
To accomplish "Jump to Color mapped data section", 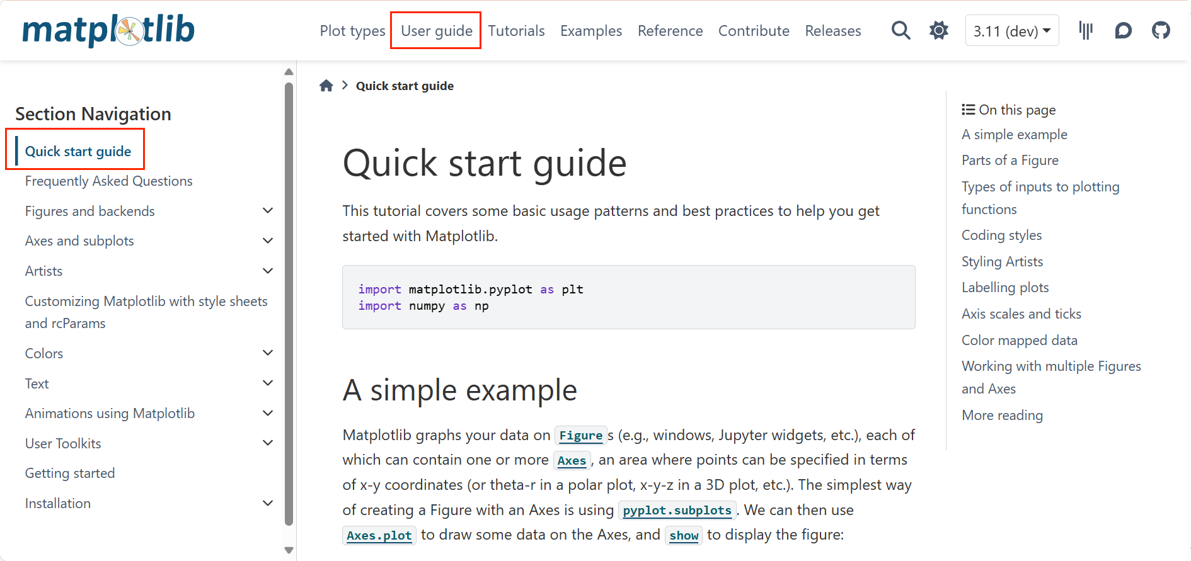I will pyautogui.click(x=1019, y=340).
